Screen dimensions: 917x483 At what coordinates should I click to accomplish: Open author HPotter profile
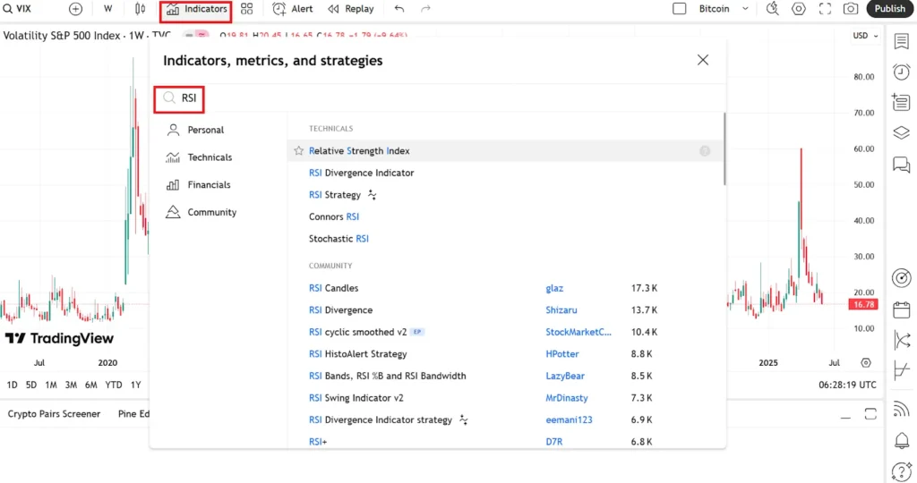coord(562,354)
